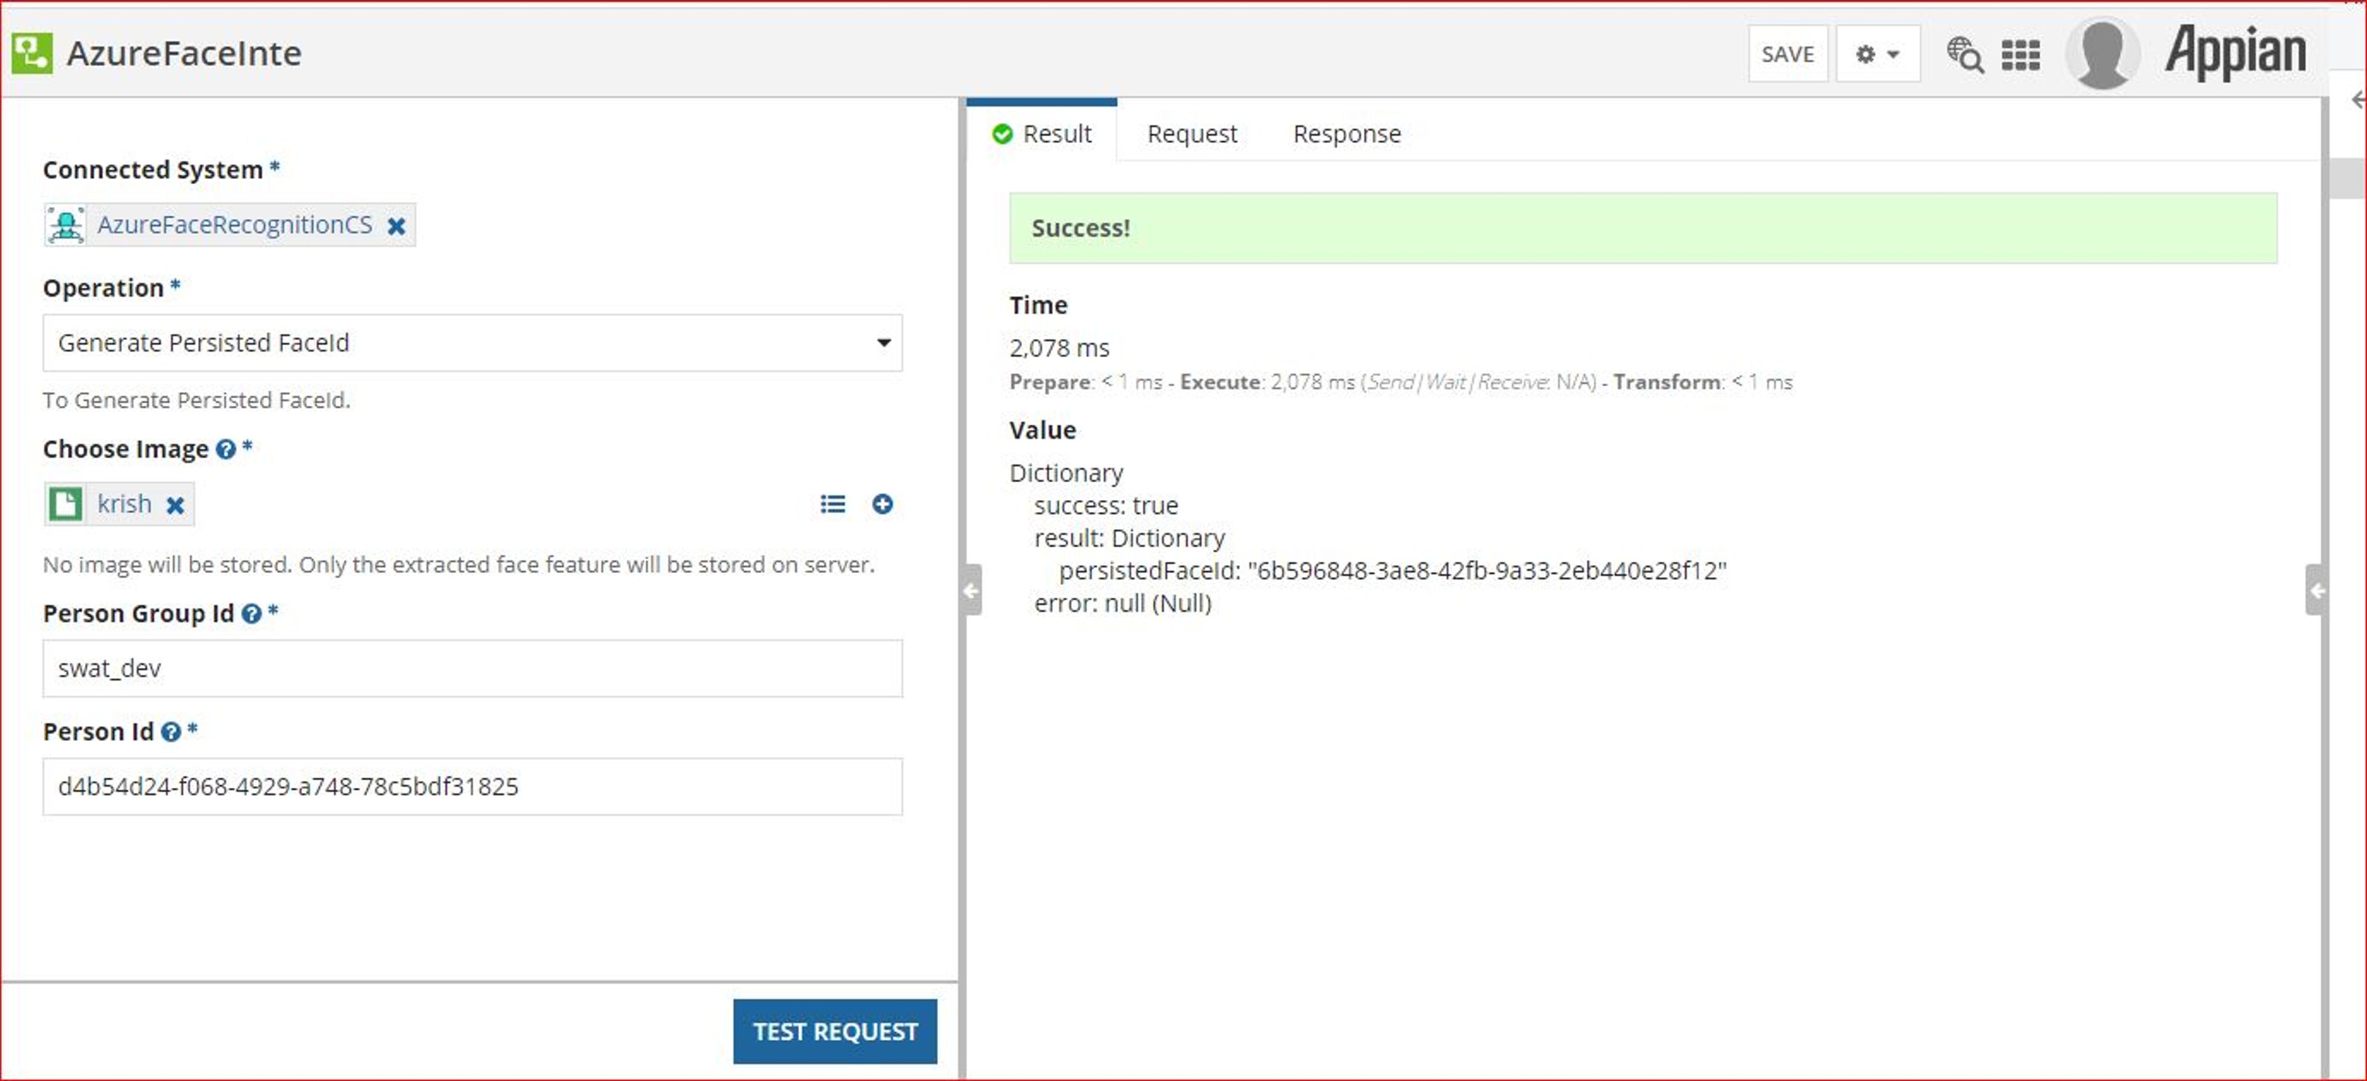Open the krish document link
Viewport: 2367px width, 1081px height.
click(125, 504)
